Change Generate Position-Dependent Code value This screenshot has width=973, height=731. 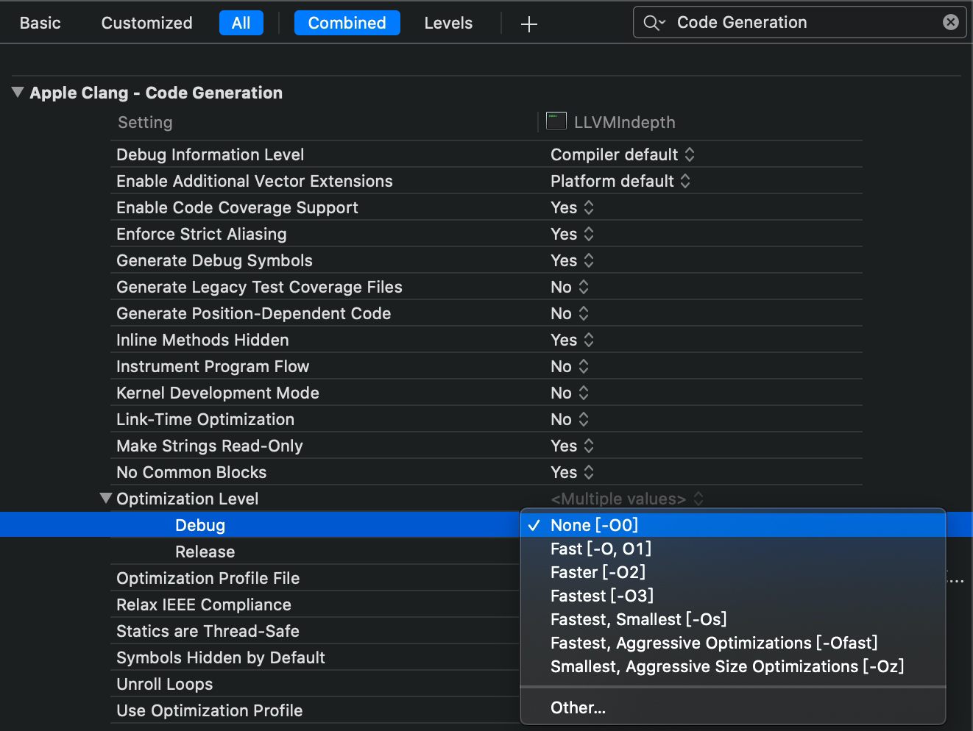coord(570,313)
